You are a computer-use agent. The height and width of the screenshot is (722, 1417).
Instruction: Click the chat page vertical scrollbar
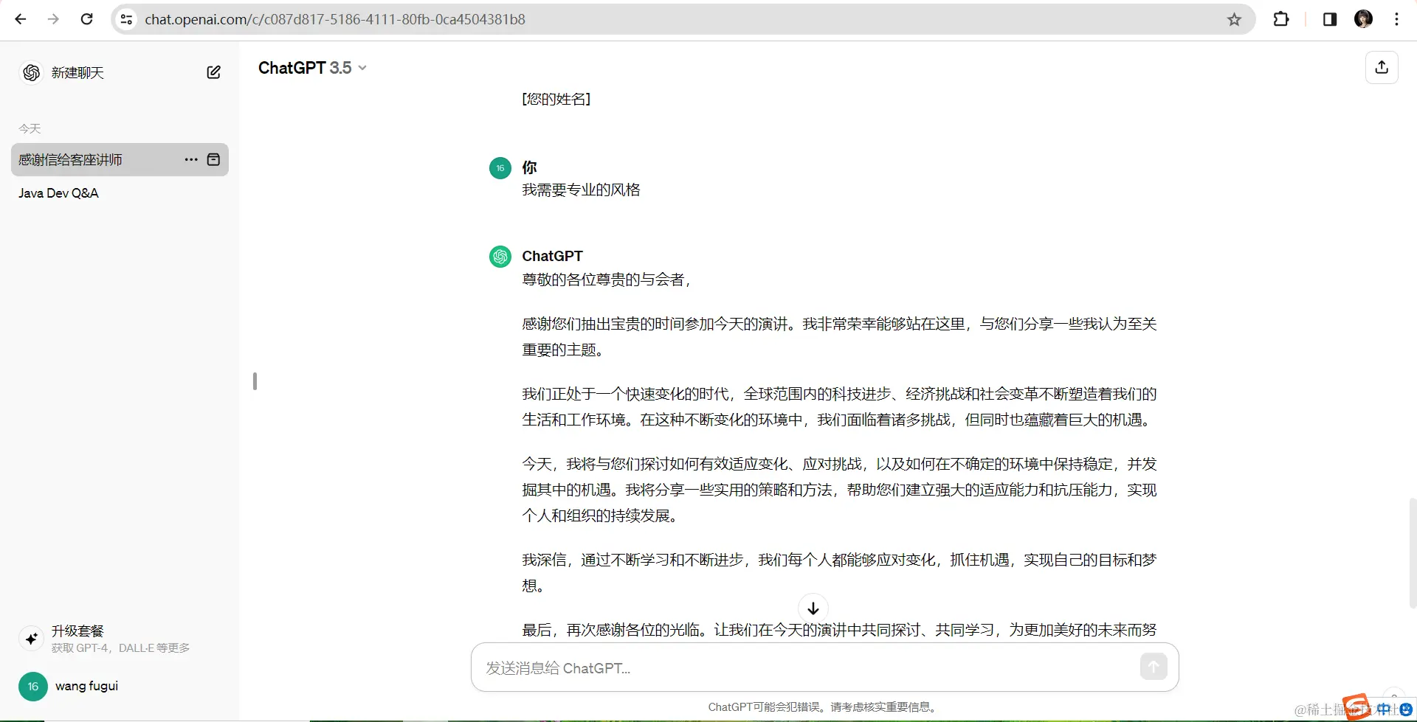(x=1413, y=553)
